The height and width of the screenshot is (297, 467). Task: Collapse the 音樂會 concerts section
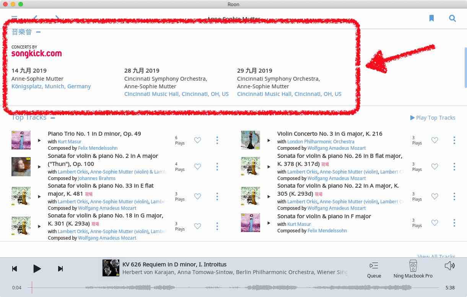38,32
